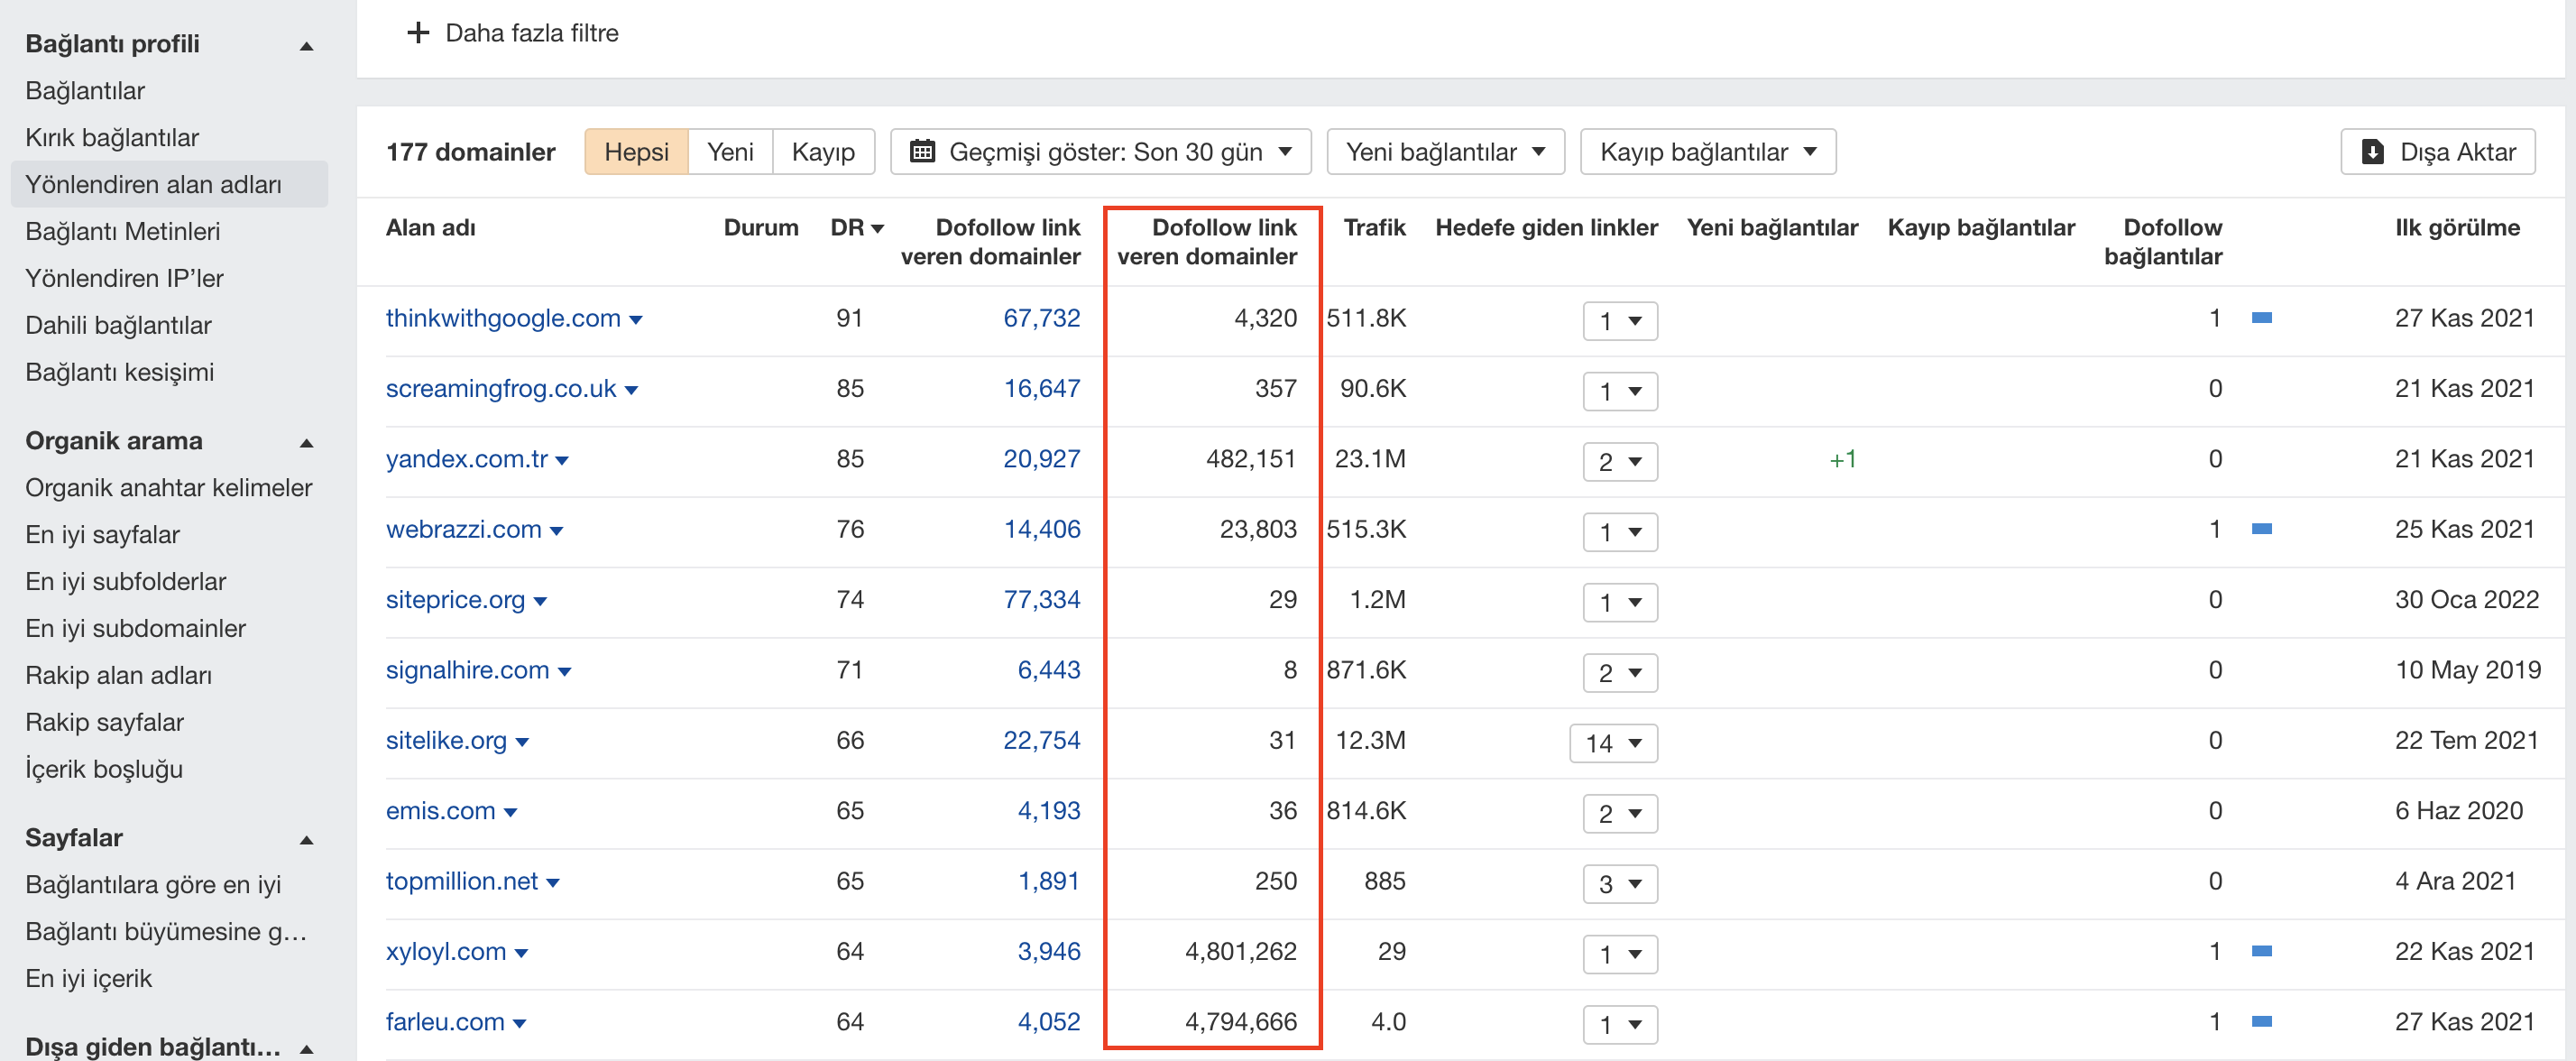Screen dimensions: 2576x1061
Task: Click the +1 new links value for yandex.com.tr
Action: 1842,460
